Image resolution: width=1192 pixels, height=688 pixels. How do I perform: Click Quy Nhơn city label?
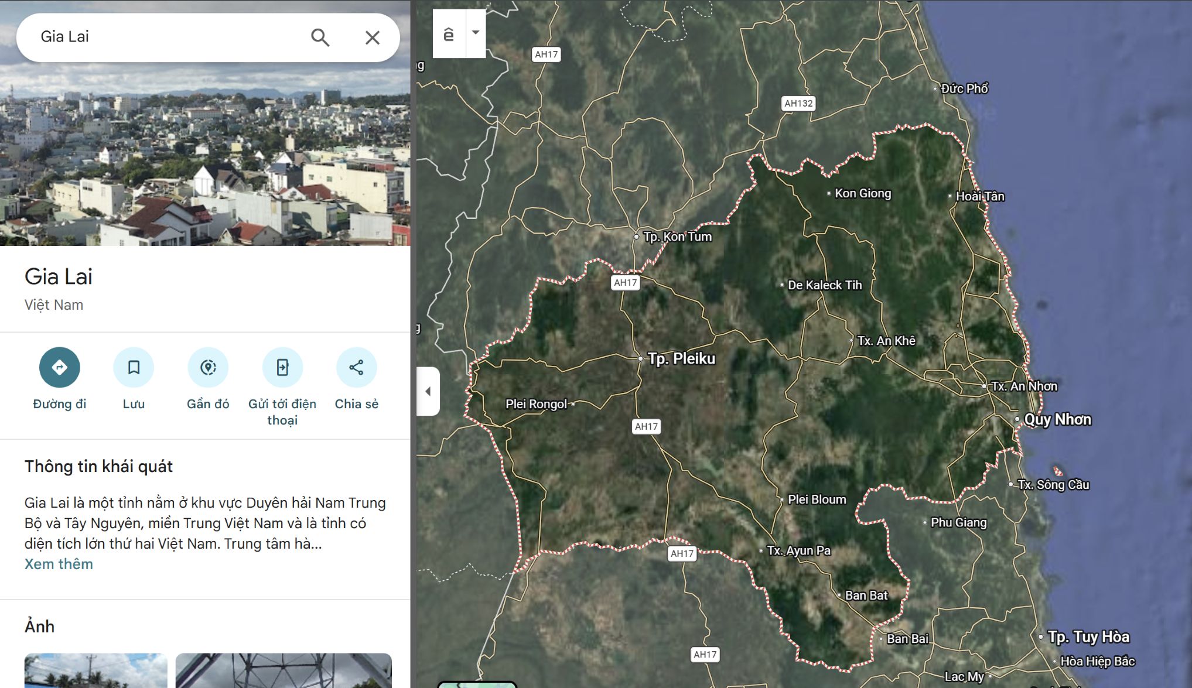point(1057,420)
